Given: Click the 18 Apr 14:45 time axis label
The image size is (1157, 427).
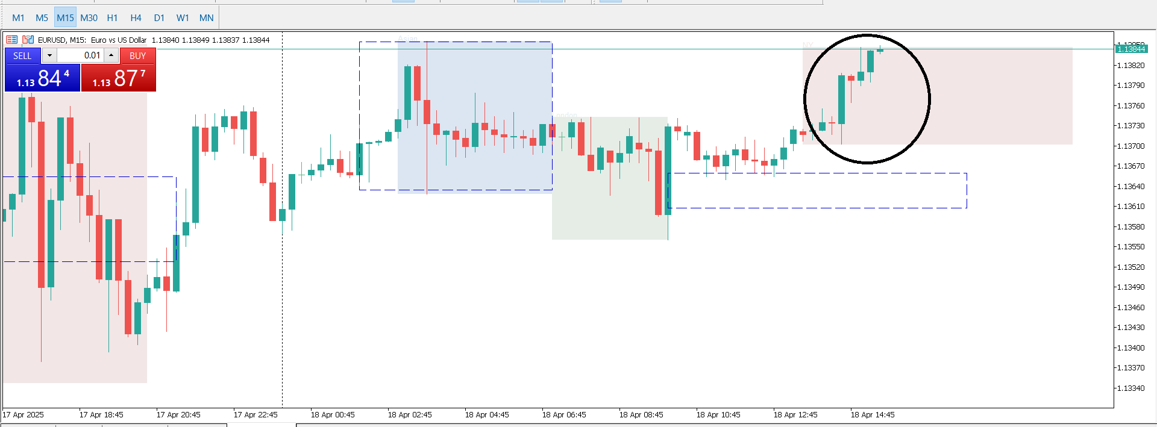Looking at the screenshot, I should pyautogui.click(x=872, y=415).
